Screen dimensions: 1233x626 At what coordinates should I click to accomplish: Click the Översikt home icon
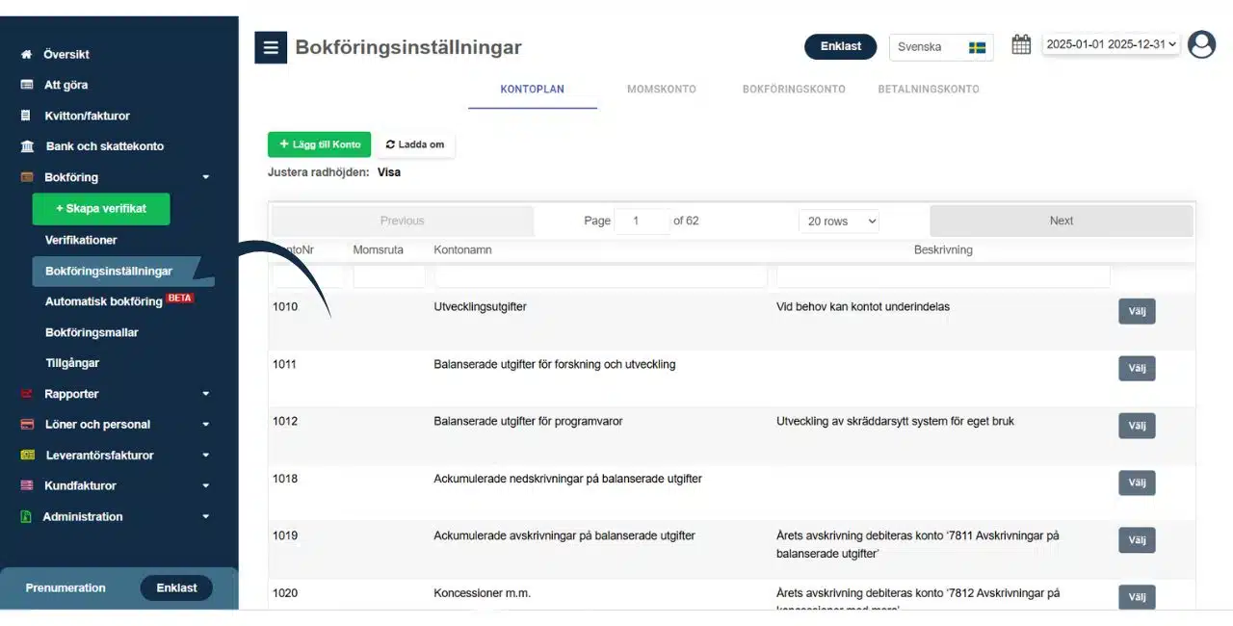(x=26, y=55)
